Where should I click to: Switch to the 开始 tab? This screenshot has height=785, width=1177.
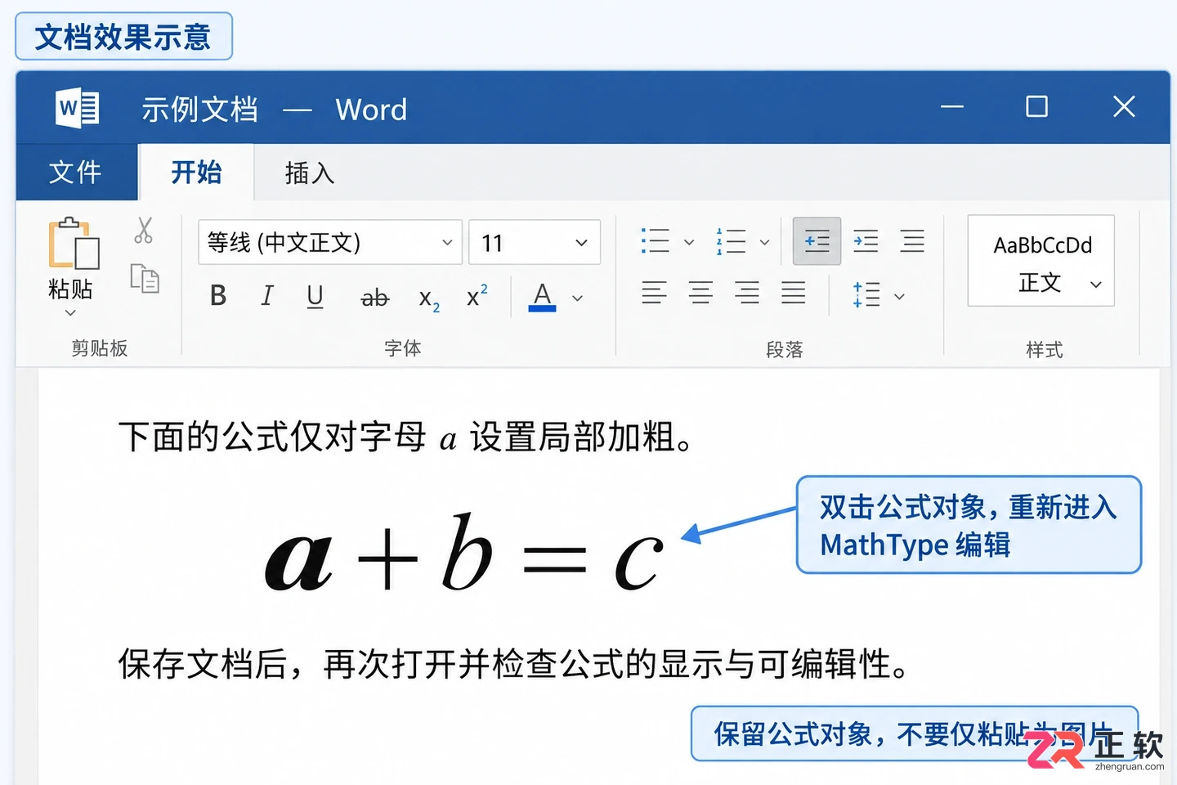pyautogui.click(x=196, y=172)
